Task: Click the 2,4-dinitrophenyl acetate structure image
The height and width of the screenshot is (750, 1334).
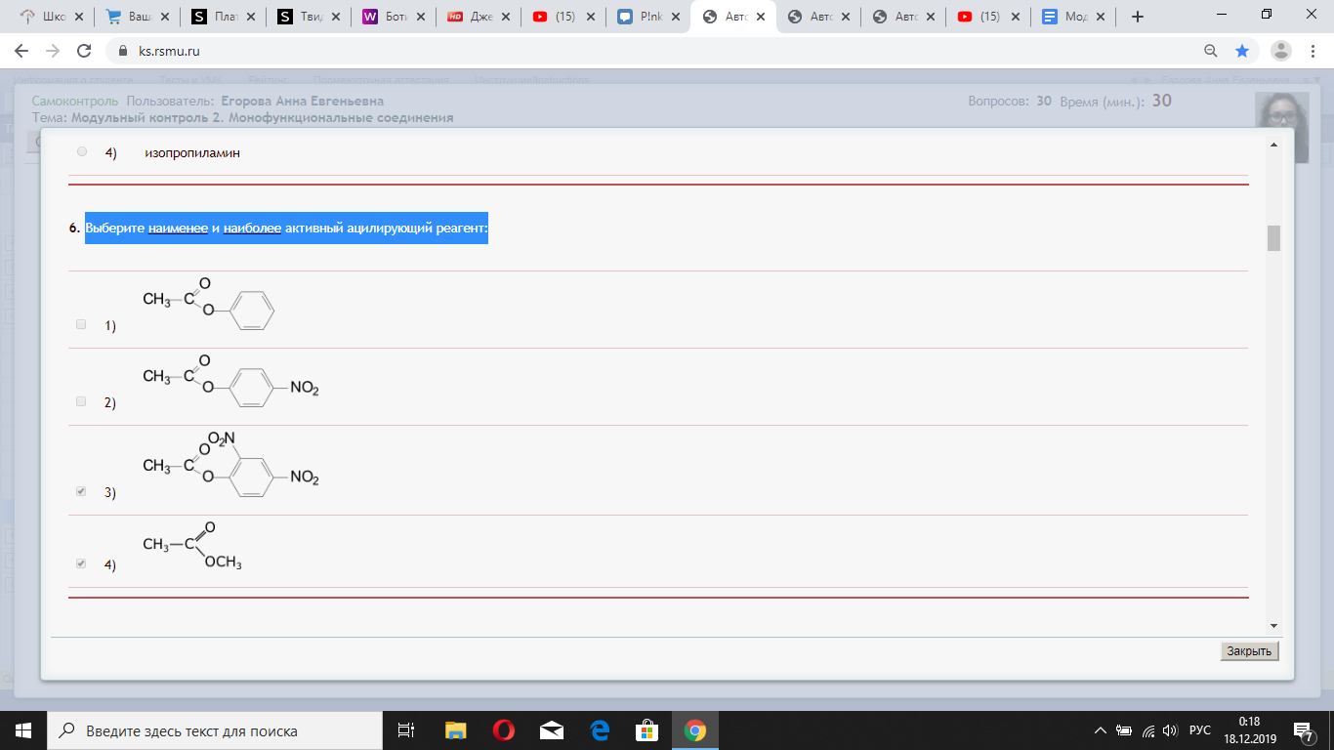Action: coord(230,465)
